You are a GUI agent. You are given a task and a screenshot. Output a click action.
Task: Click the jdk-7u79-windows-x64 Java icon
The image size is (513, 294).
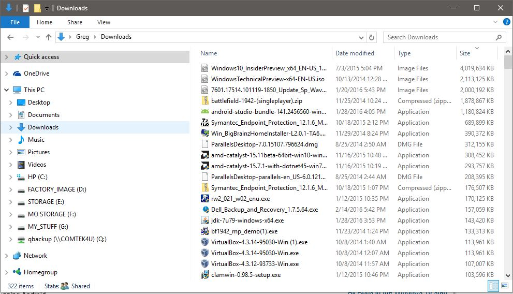205,220
